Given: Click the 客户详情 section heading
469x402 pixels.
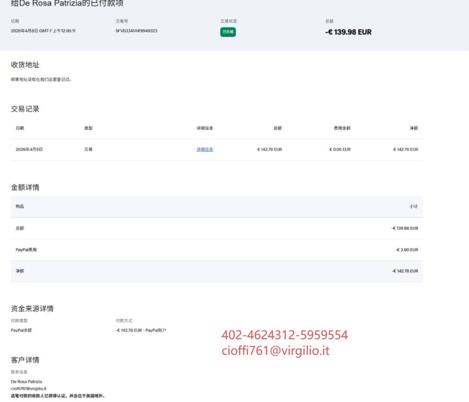Looking at the screenshot, I should (x=25, y=360).
